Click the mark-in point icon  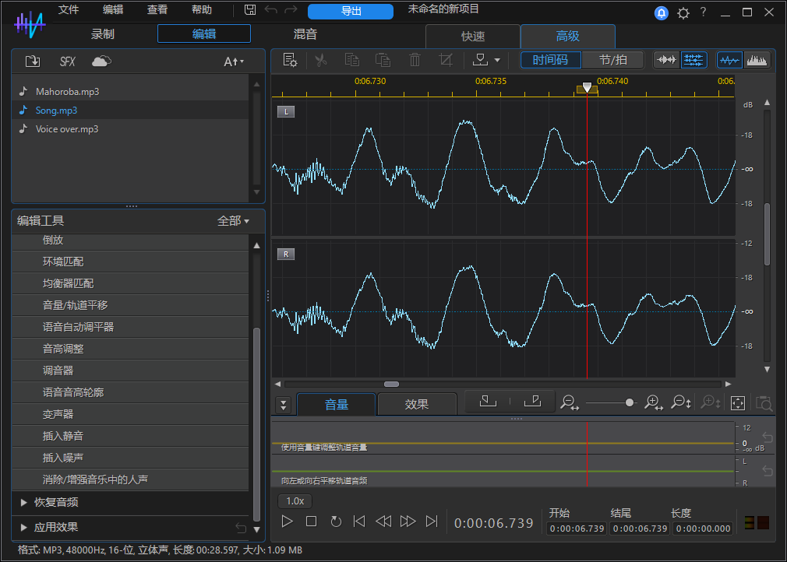(x=487, y=402)
